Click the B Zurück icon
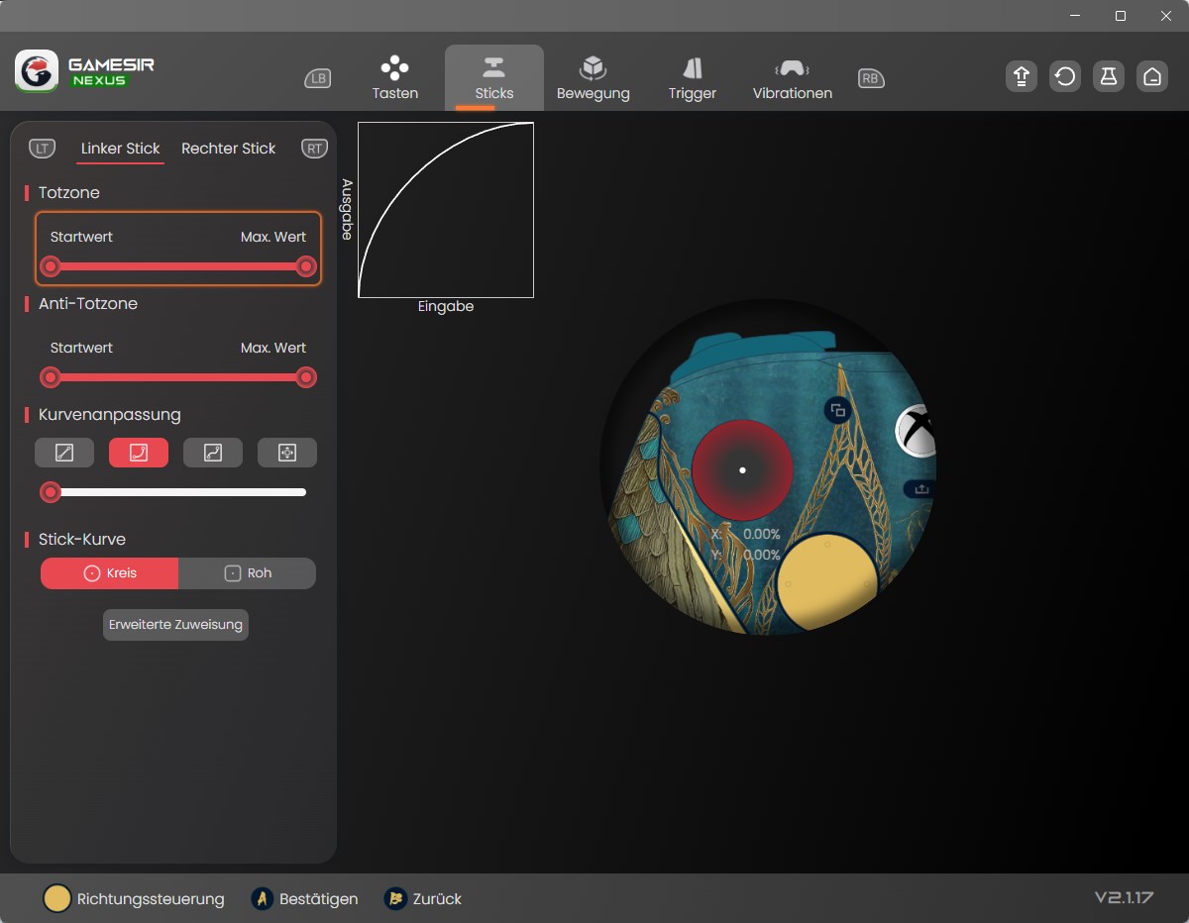This screenshot has width=1189, height=923. pos(395,899)
